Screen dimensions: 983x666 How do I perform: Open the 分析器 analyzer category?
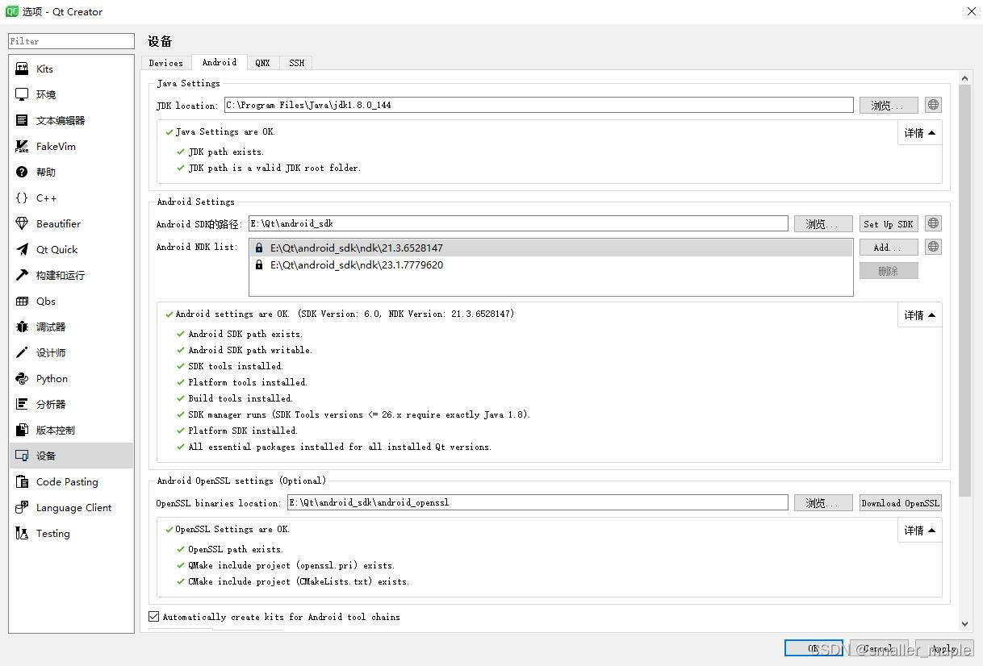coord(71,404)
